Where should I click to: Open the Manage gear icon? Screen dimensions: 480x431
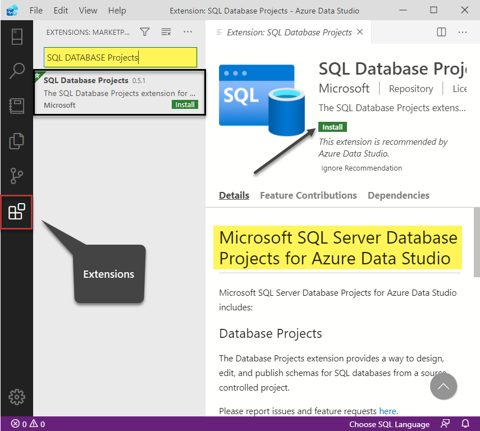click(16, 397)
